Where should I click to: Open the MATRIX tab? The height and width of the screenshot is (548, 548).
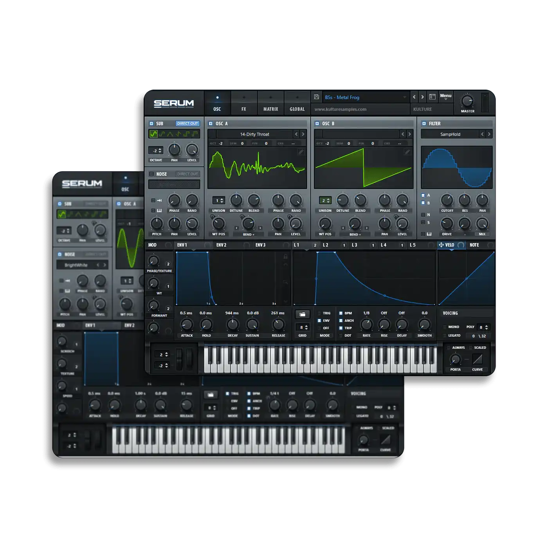click(x=270, y=103)
